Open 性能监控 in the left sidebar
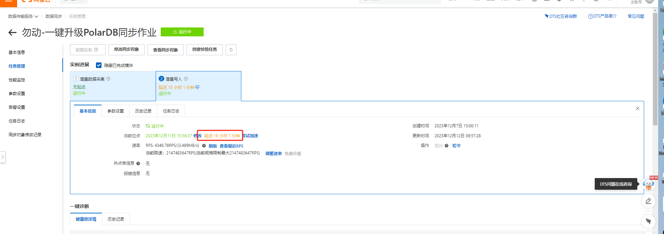664x234 pixels. [x=17, y=80]
